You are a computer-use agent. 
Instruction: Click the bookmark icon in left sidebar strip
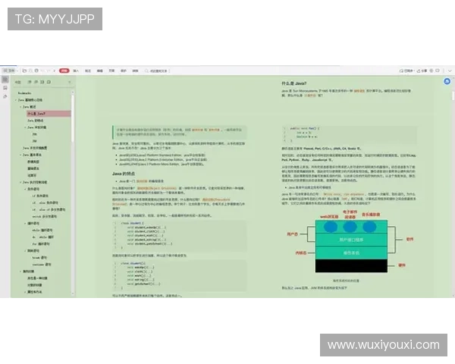pyautogui.click(x=5, y=88)
